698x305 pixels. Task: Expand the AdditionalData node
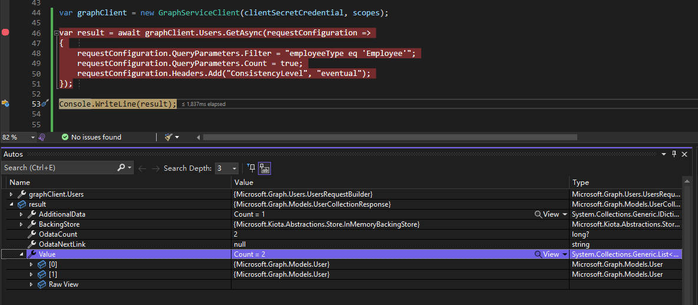(21, 214)
